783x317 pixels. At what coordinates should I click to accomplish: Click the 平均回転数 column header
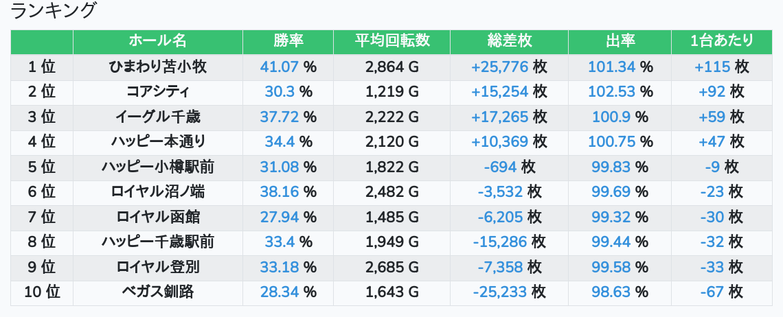tap(391, 41)
